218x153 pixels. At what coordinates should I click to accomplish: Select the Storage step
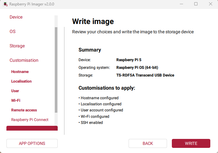(x=17, y=46)
